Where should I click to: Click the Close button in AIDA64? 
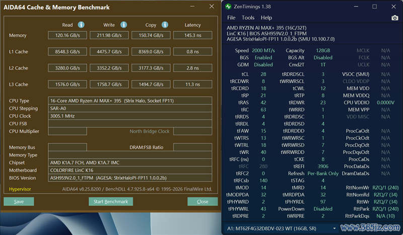203,202
